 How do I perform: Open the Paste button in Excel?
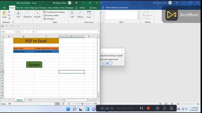(x=4, y=15)
